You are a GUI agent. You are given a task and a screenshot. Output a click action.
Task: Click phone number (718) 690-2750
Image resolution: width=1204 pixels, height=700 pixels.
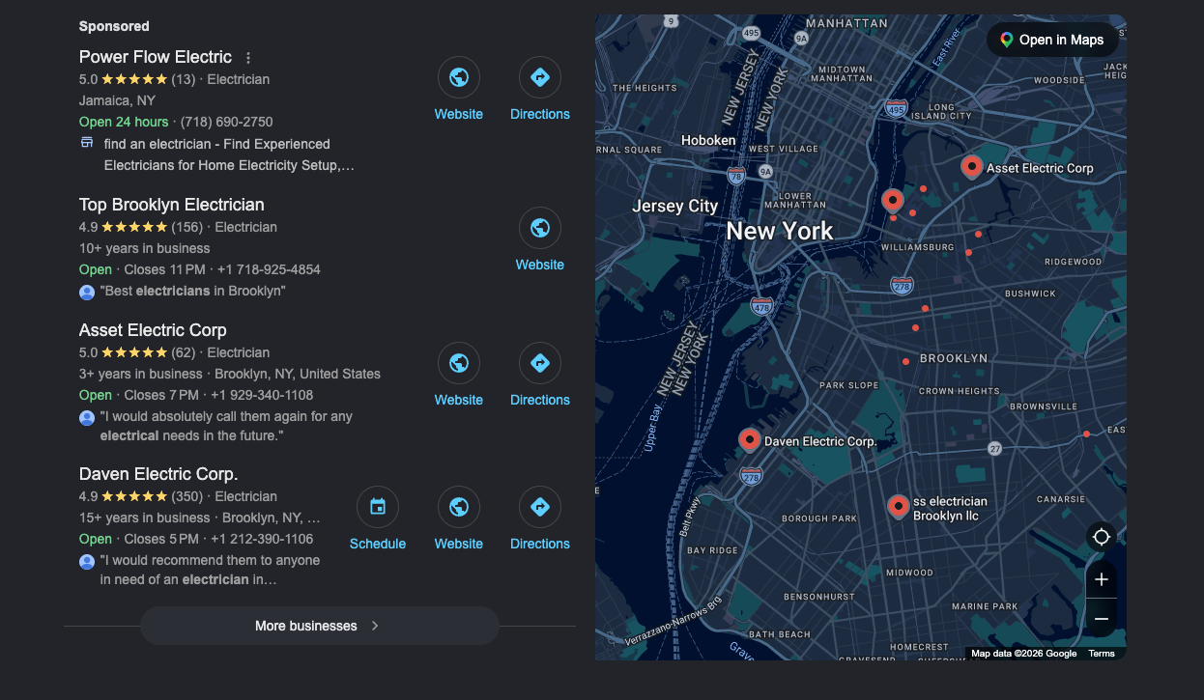click(x=225, y=122)
